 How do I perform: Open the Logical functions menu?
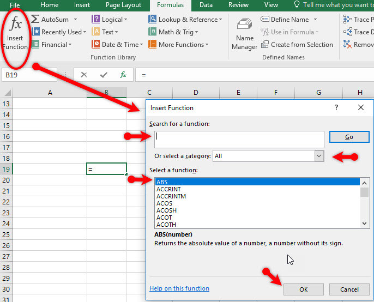coord(110,19)
